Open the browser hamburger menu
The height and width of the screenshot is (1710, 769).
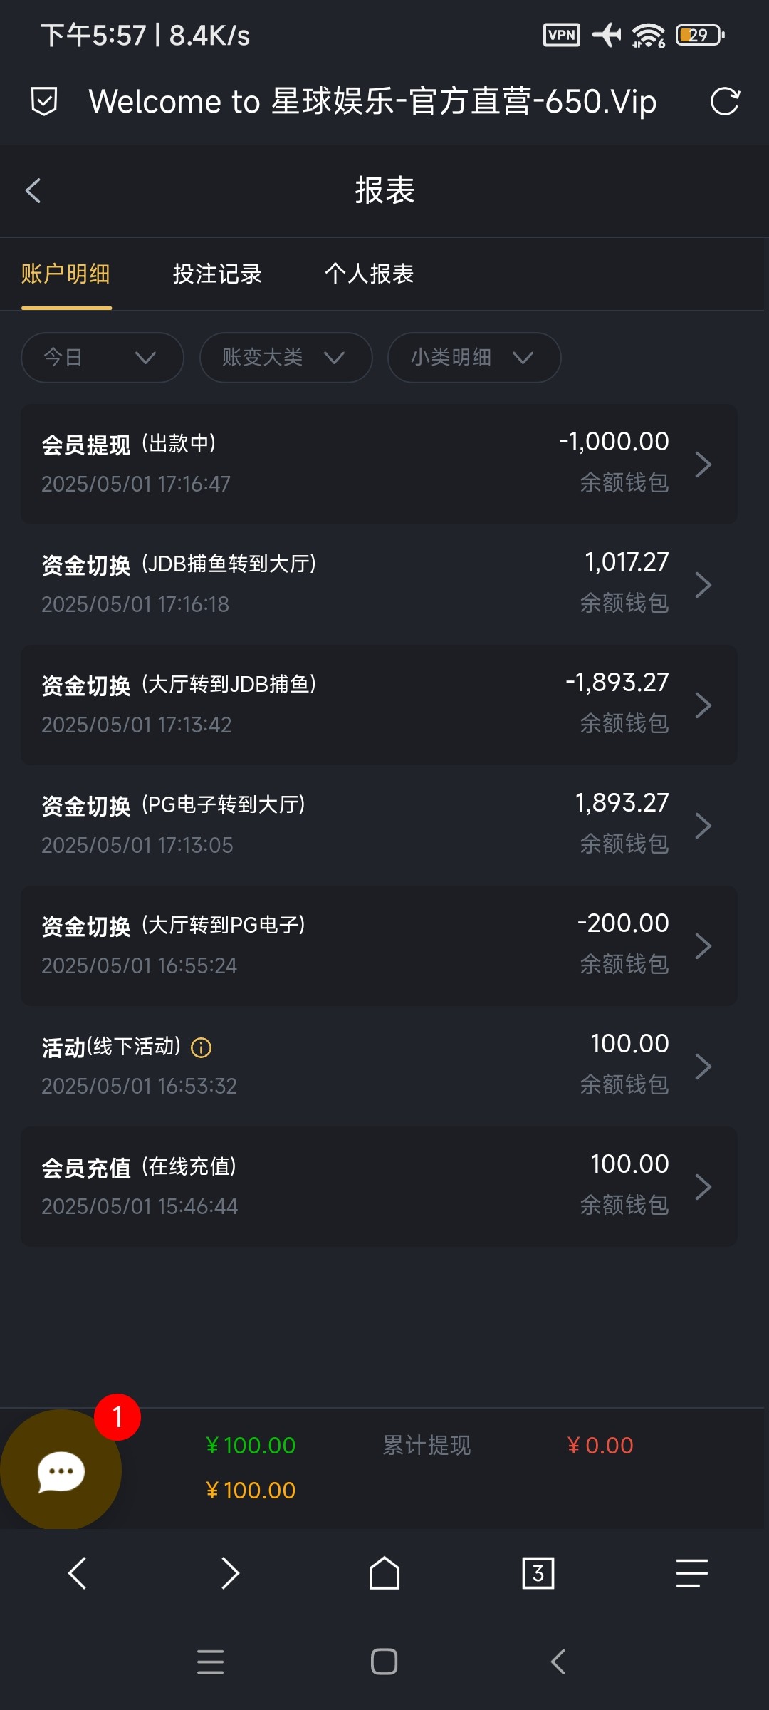pyautogui.click(x=691, y=1573)
